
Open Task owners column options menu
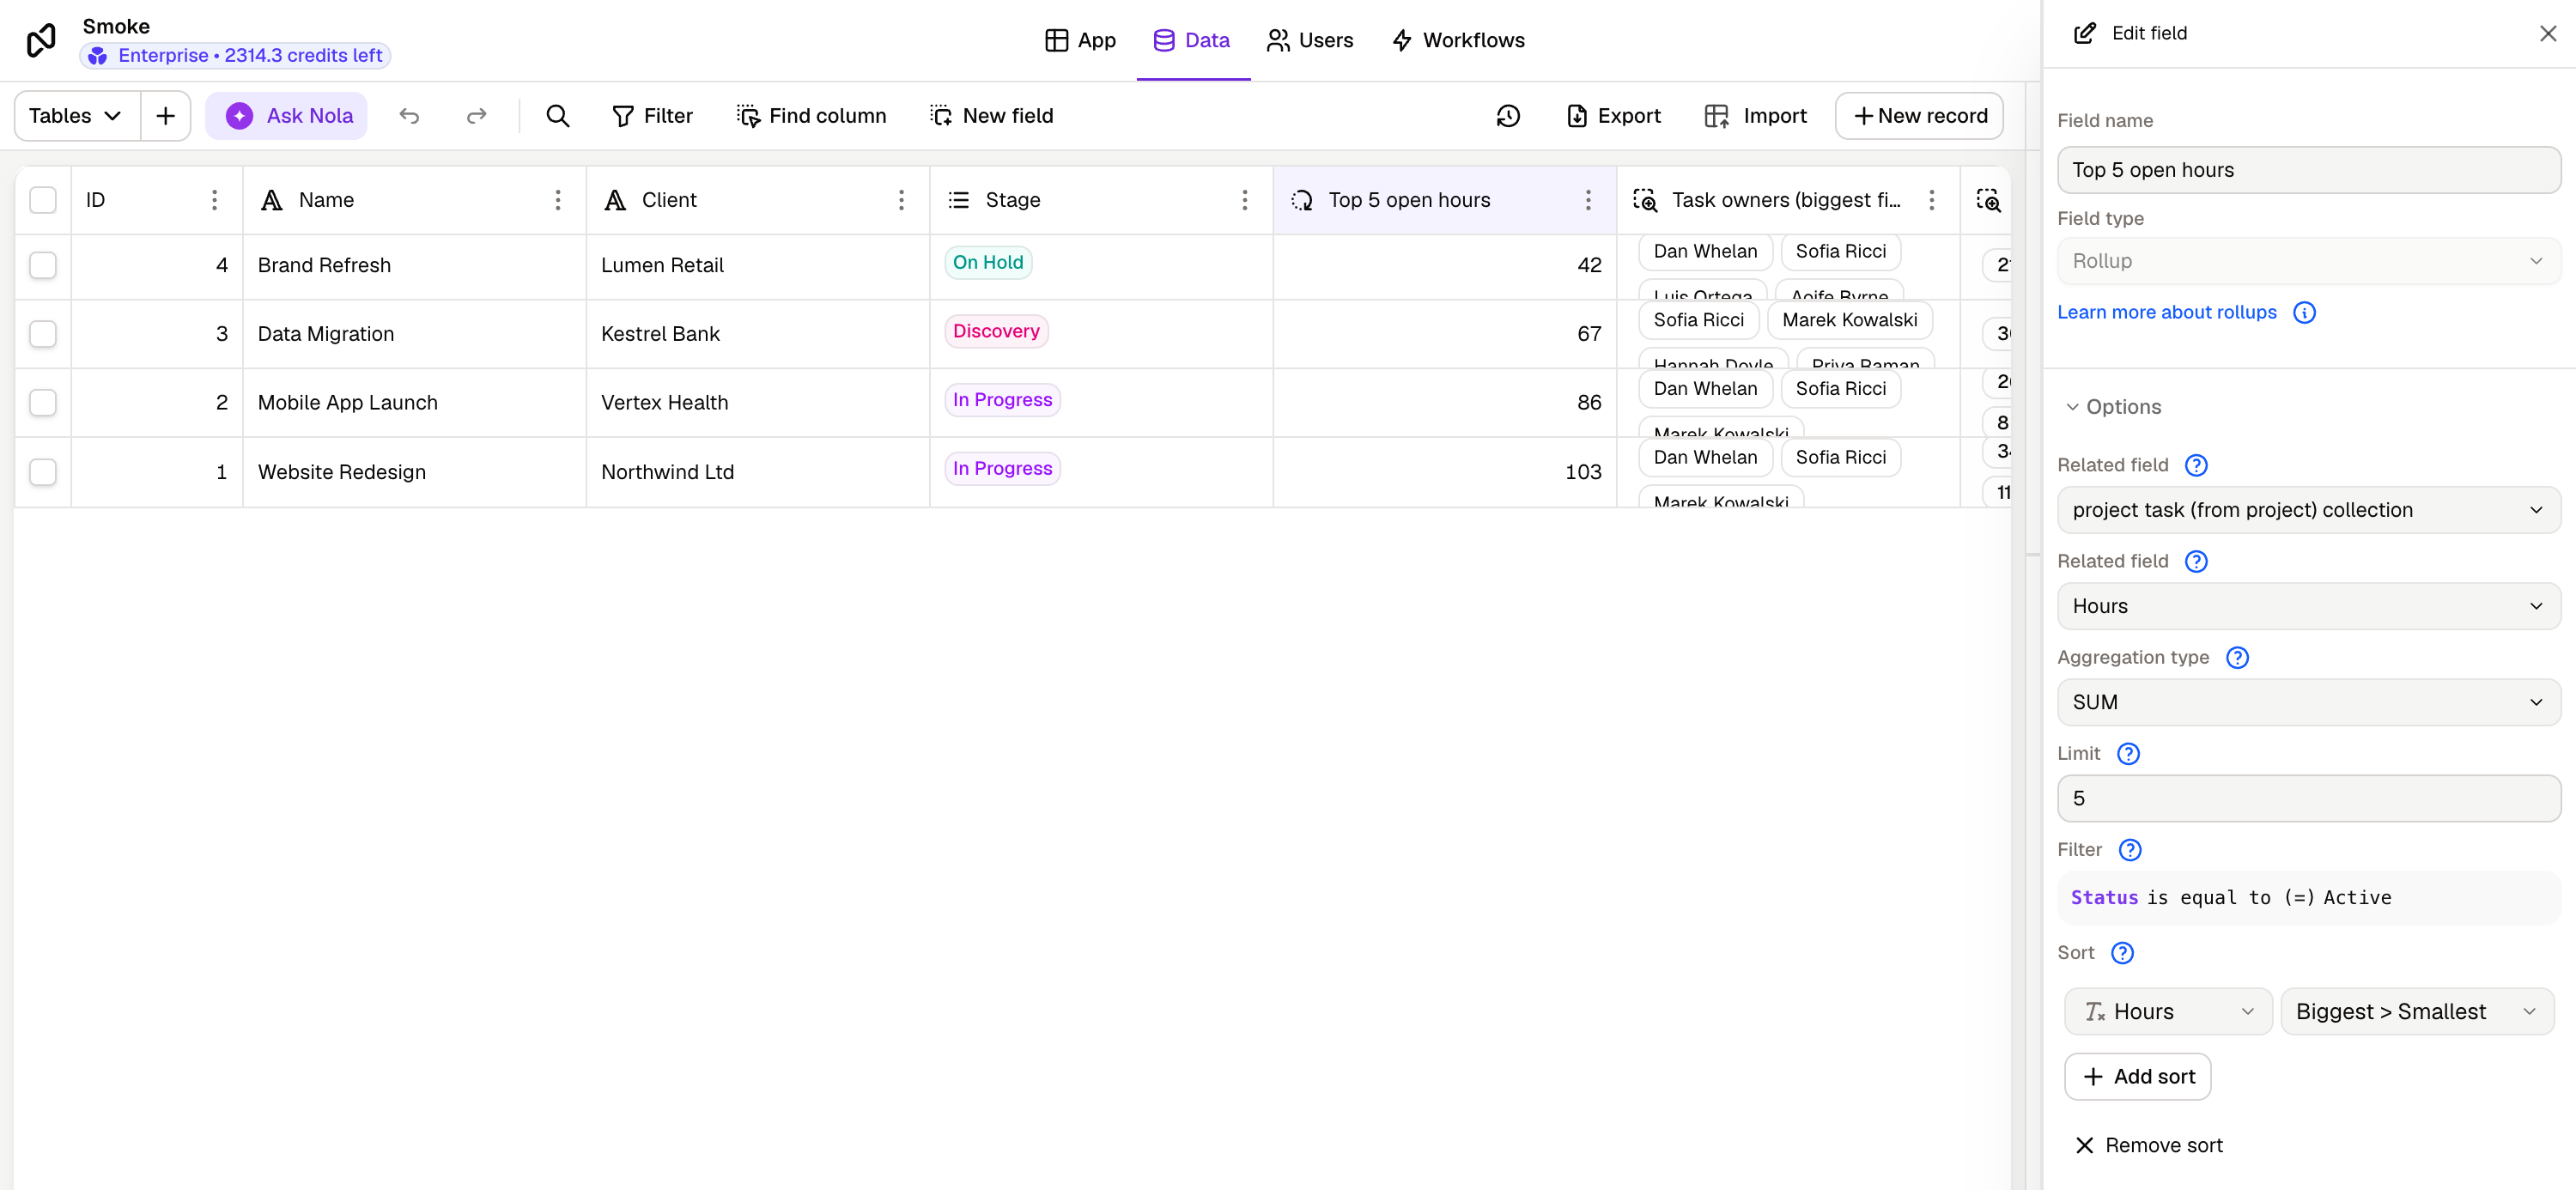tap(1931, 200)
